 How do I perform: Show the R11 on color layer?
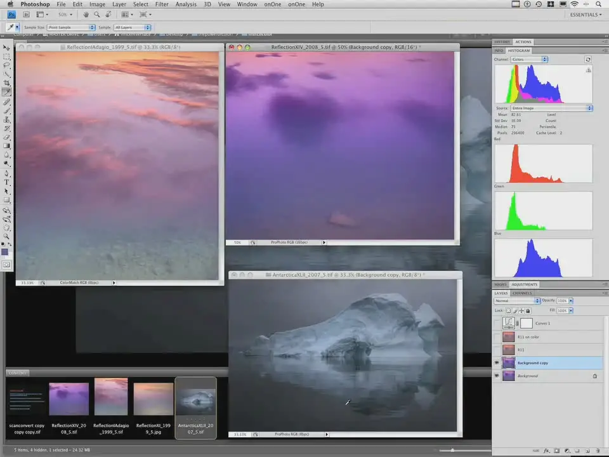[497, 337]
